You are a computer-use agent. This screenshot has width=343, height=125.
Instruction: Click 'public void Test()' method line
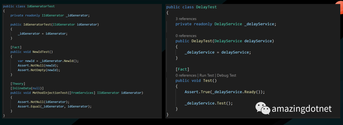(196, 81)
